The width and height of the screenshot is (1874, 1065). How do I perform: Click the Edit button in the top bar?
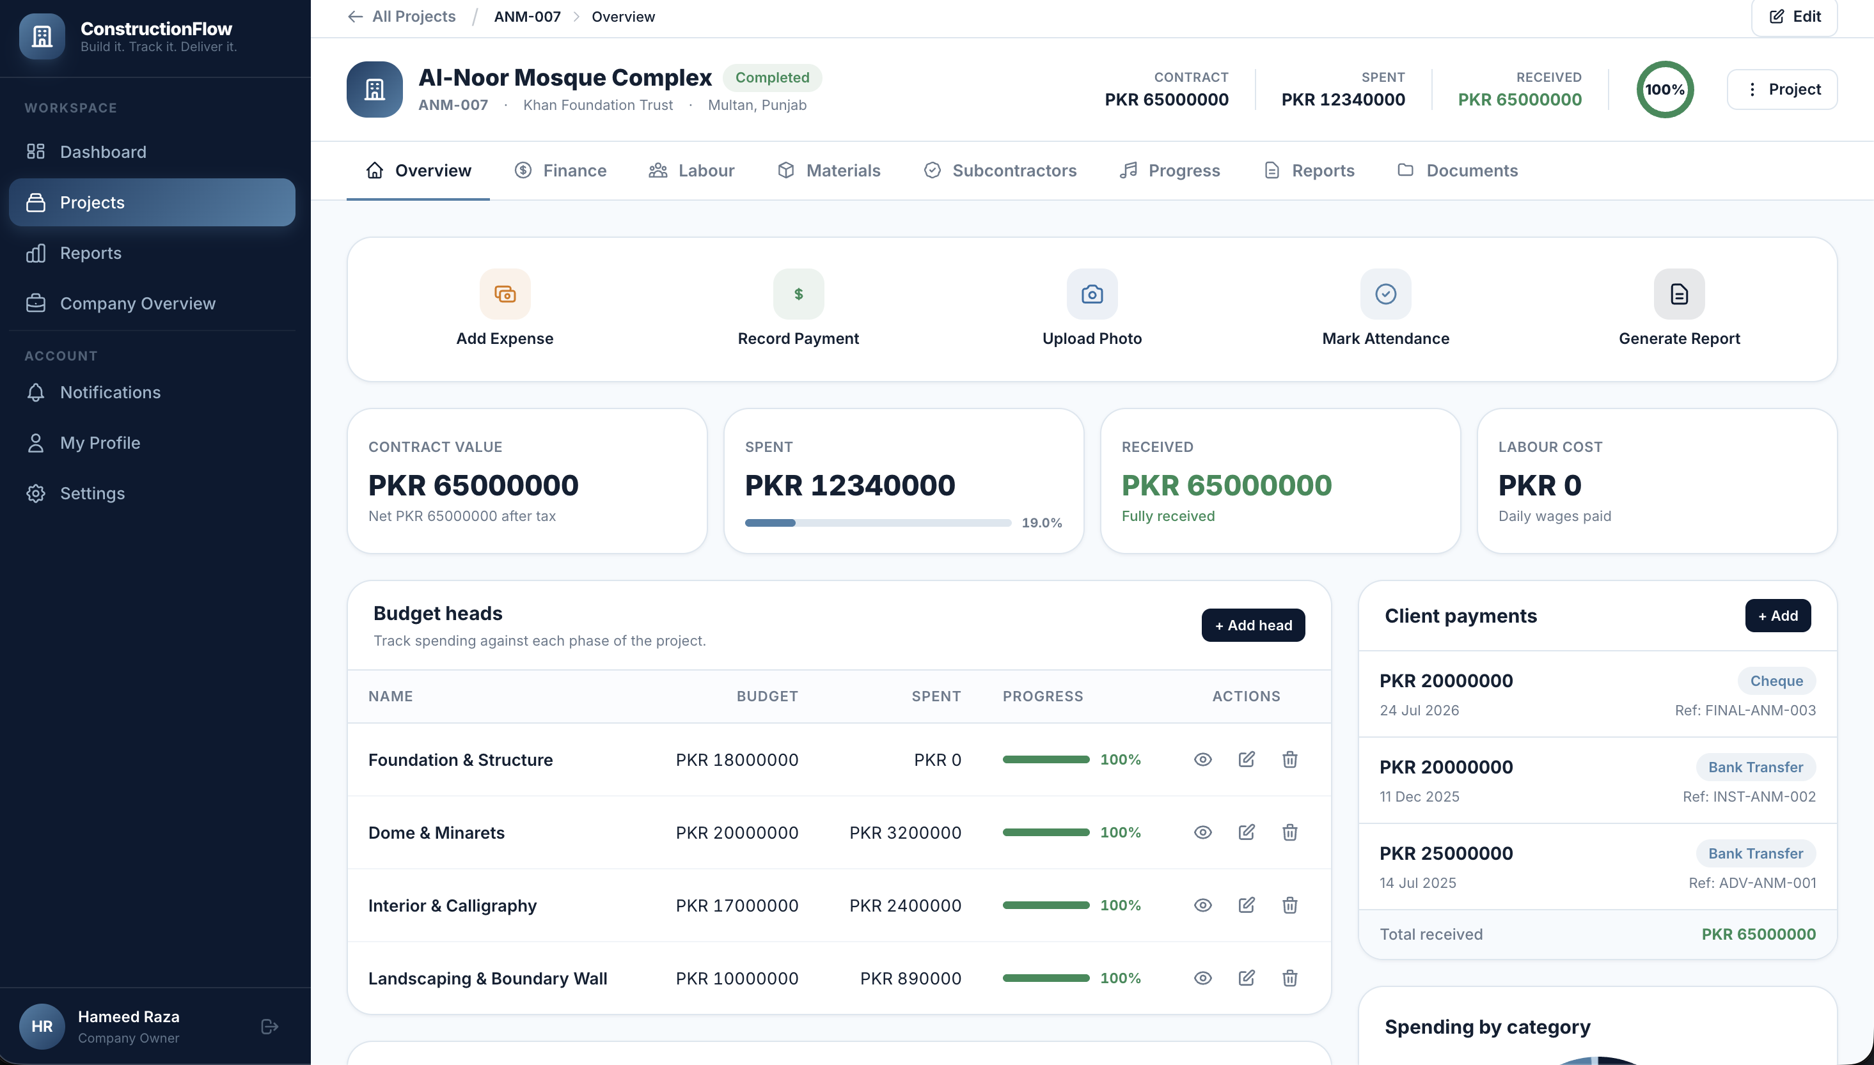point(1794,16)
